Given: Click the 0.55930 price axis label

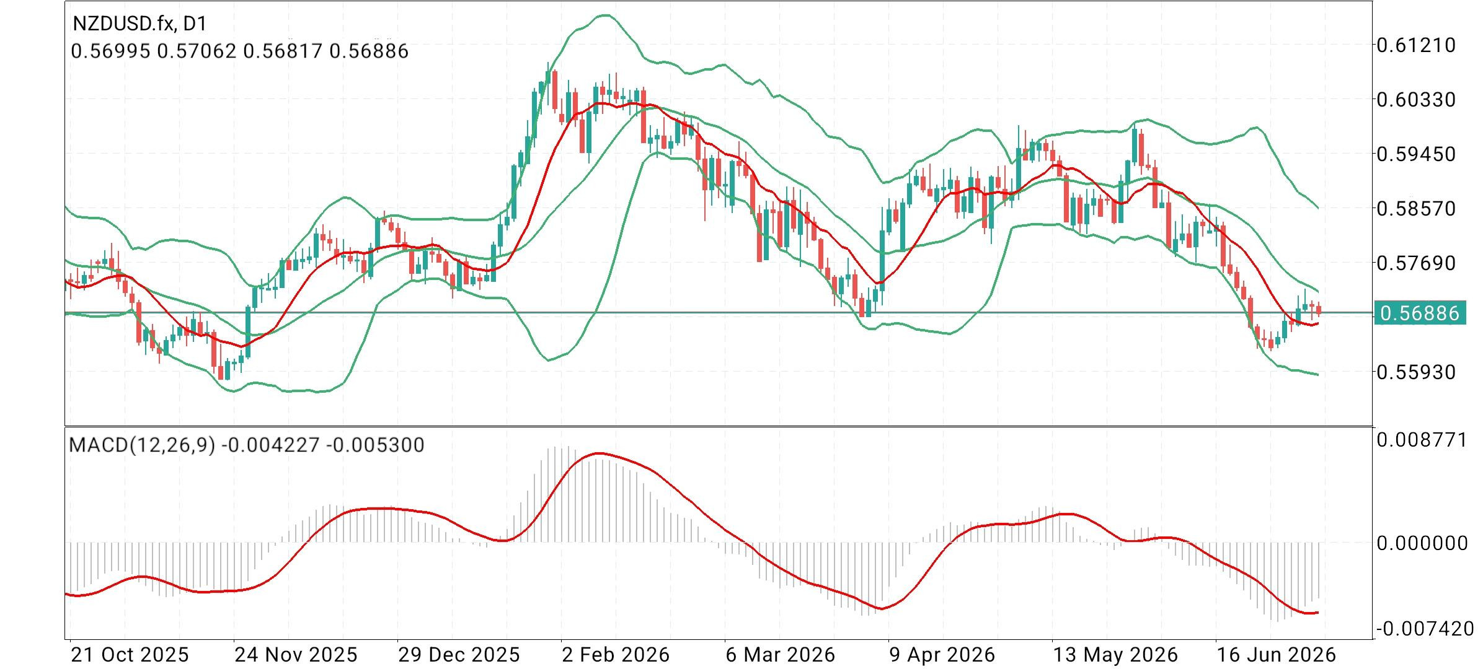Looking at the screenshot, I should (1416, 372).
